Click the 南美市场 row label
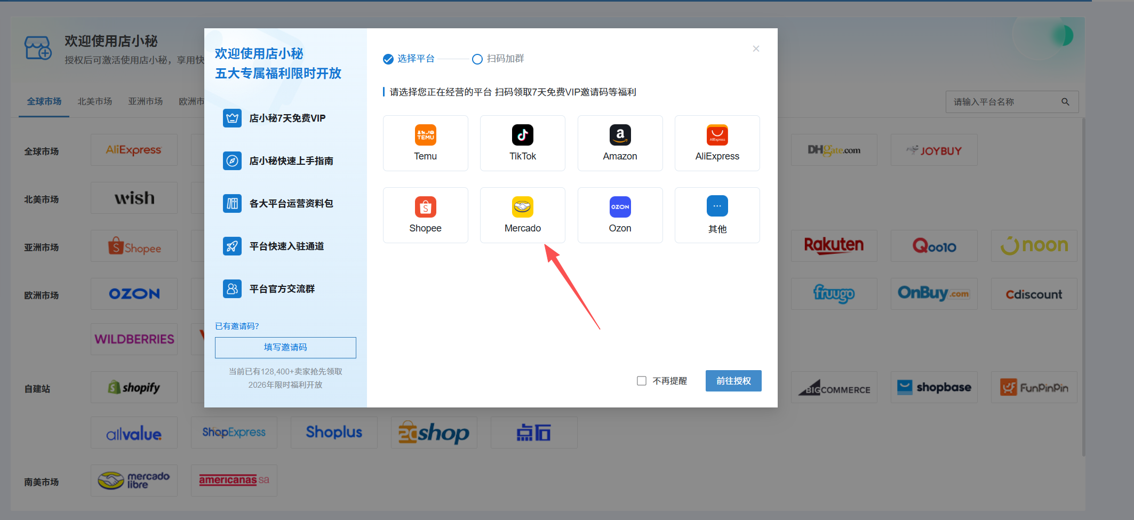The height and width of the screenshot is (520, 1134). point(41,482)
